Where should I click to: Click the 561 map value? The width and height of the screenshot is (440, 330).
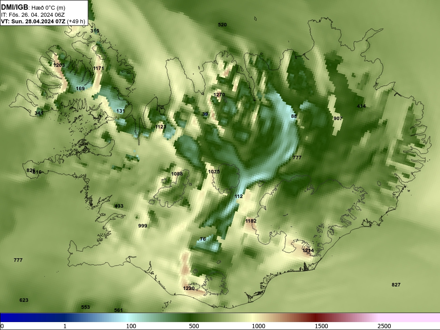point(118,310)
